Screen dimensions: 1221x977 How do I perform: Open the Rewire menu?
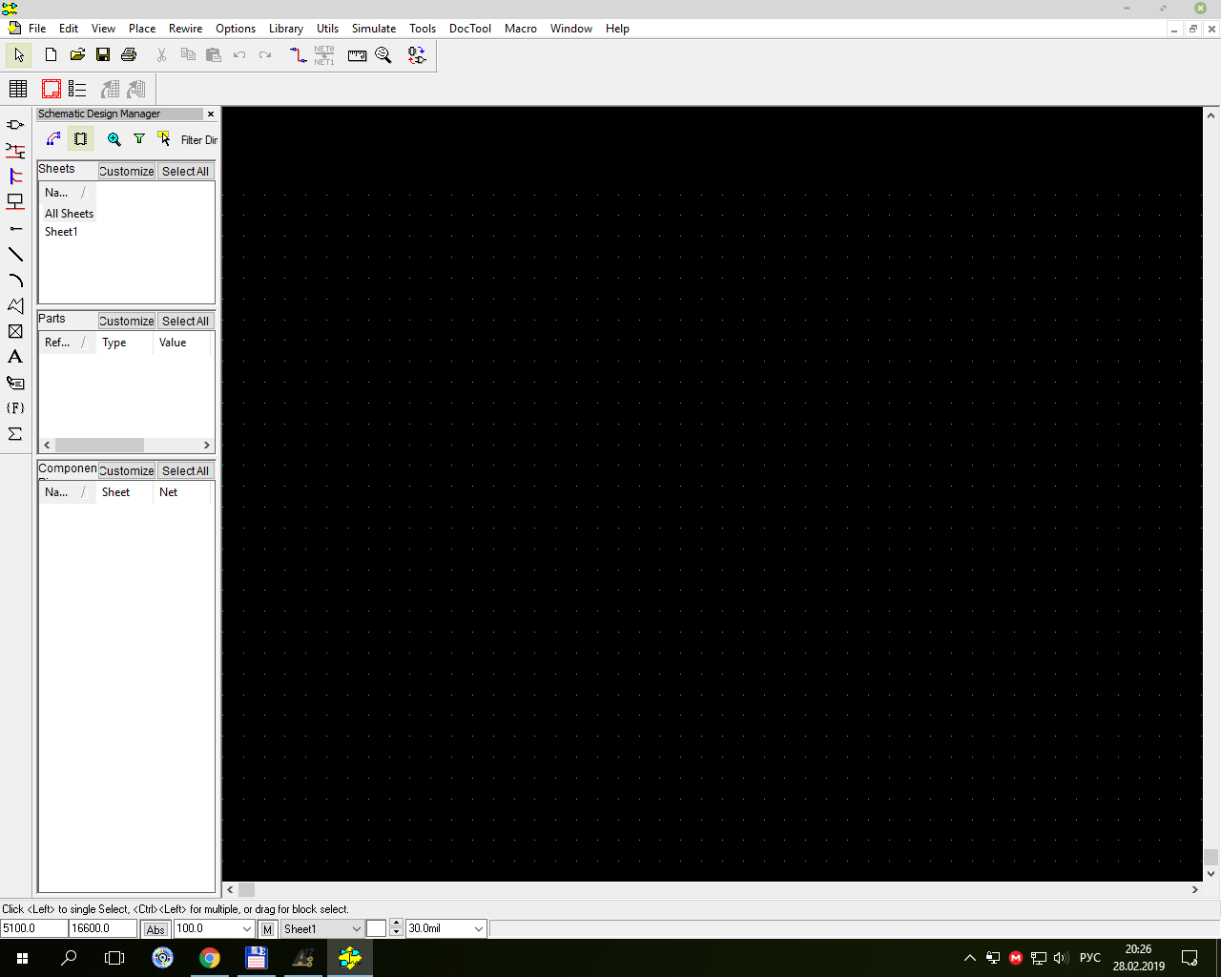186,29
